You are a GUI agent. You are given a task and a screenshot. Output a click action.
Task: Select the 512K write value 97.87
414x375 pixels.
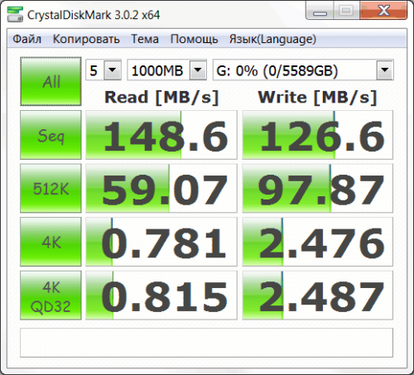pyautogui.click(x=317, y=189)
